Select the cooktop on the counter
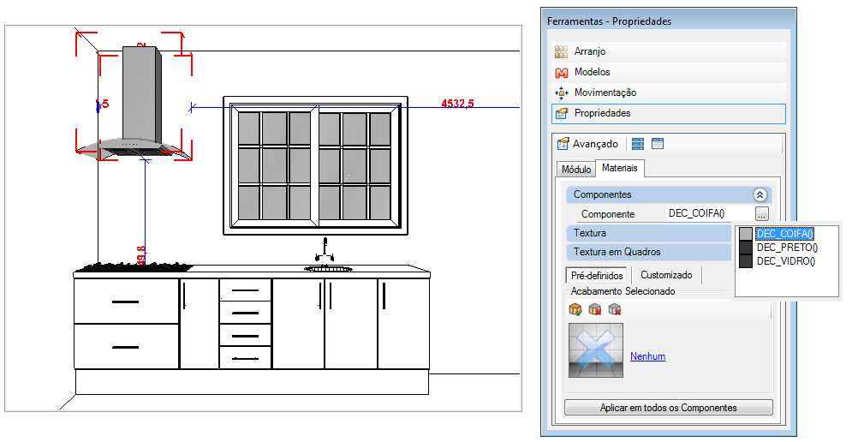Image resolution: width=864 pixels, height=442 pixels. [134, 268]
